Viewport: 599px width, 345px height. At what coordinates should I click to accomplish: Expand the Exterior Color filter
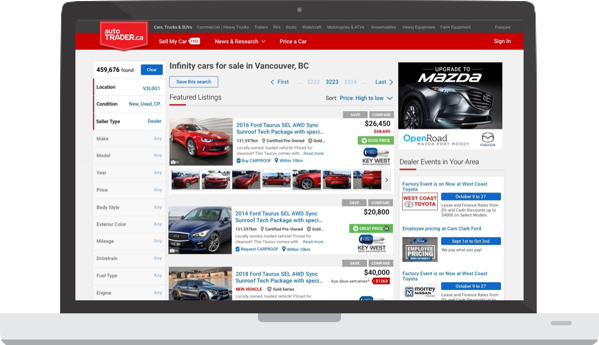[129, 224]
